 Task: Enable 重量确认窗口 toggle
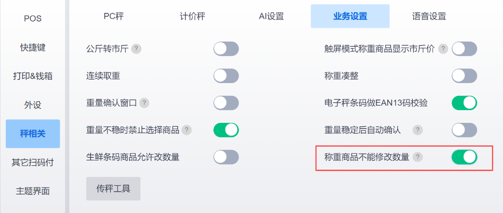tap(226, 103)
